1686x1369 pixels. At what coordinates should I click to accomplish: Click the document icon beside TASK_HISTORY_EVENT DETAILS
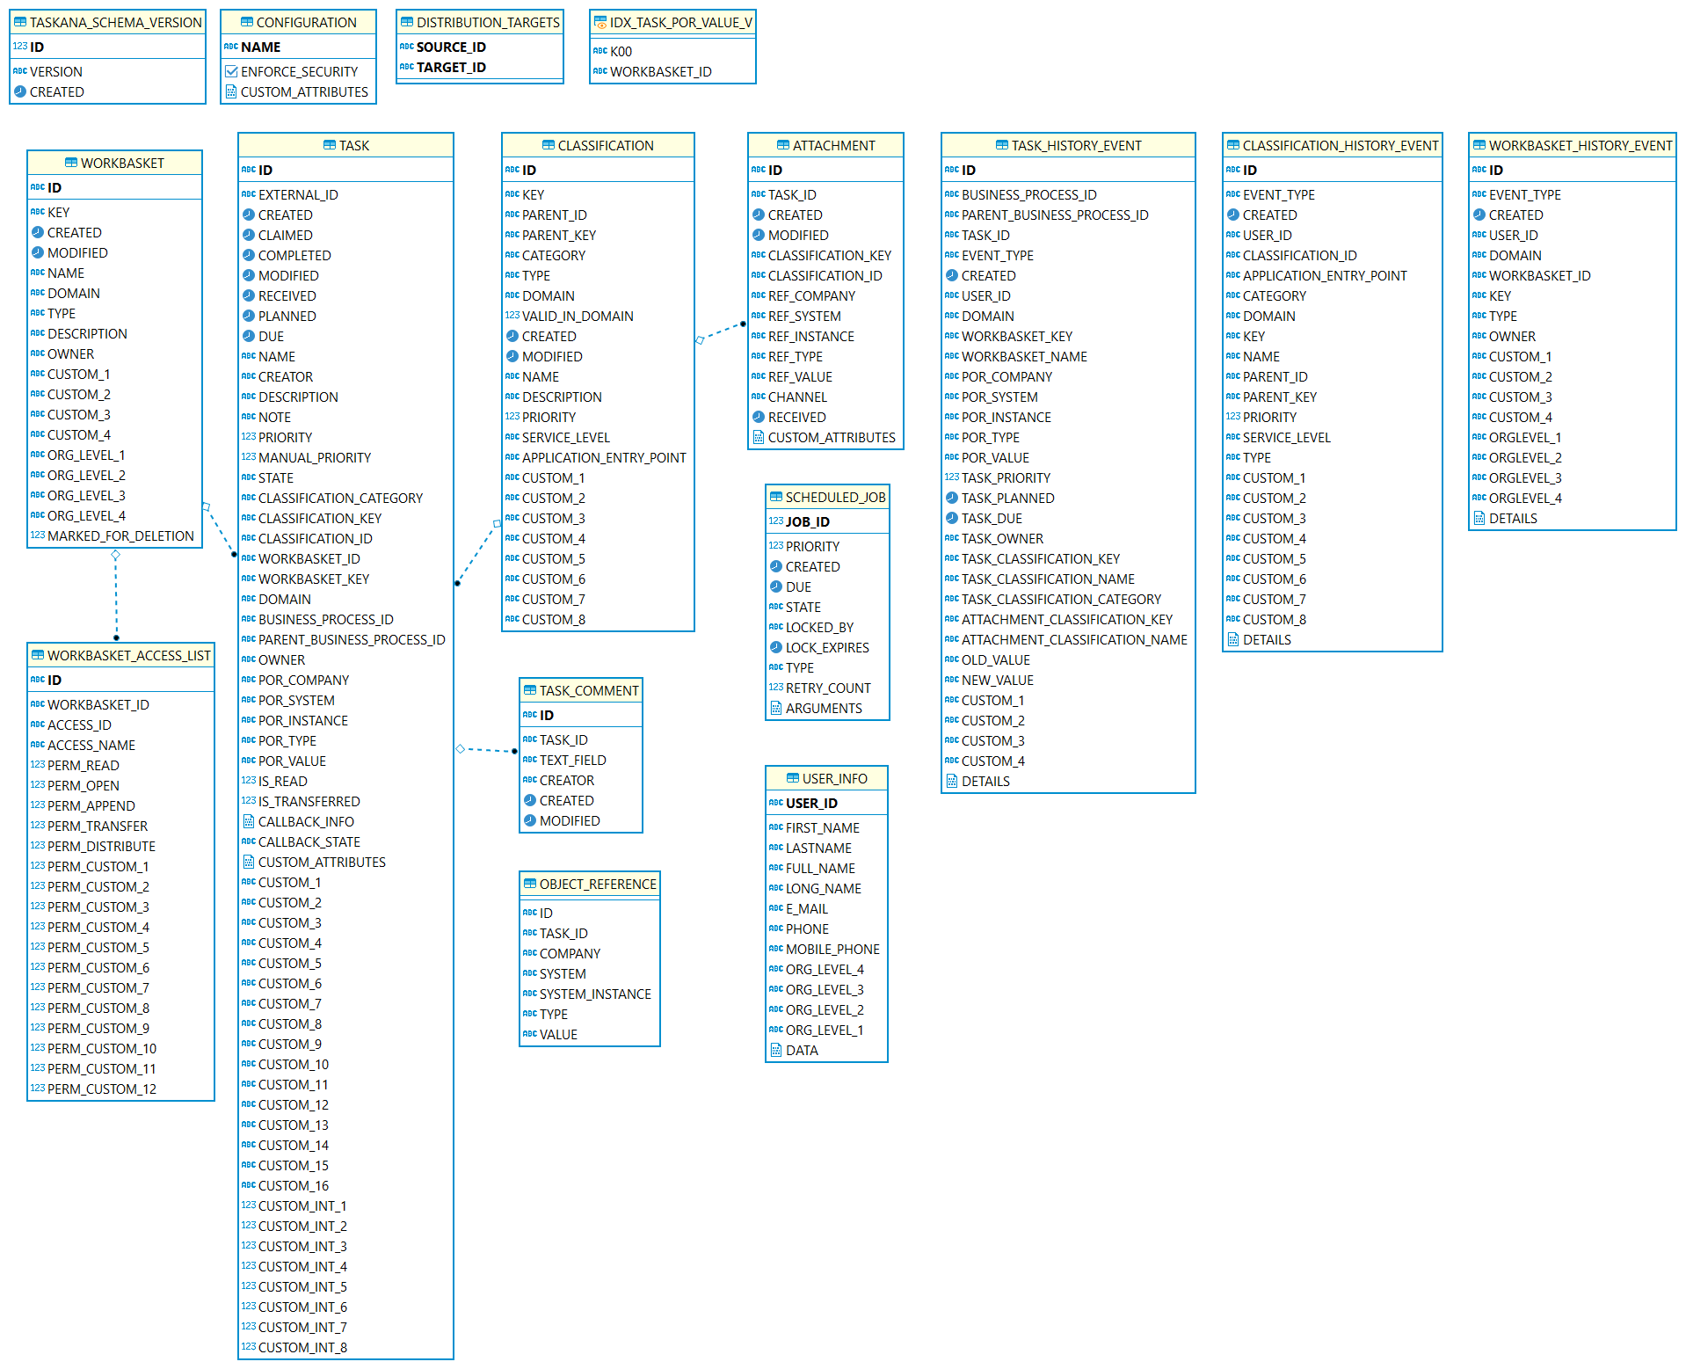pyautogui.click(x=952, y=781)
